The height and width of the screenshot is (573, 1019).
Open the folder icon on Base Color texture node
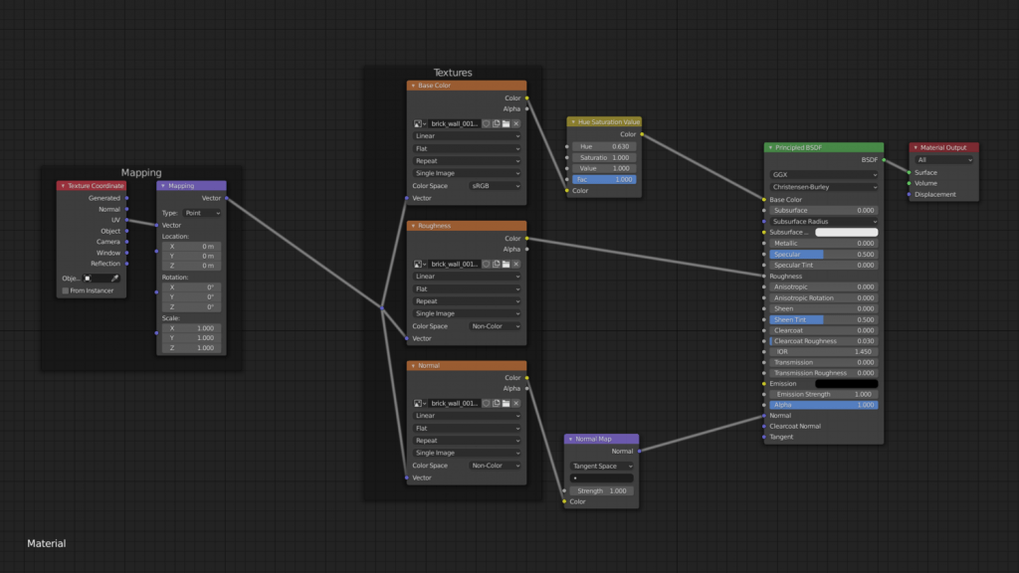click(506, 123)
